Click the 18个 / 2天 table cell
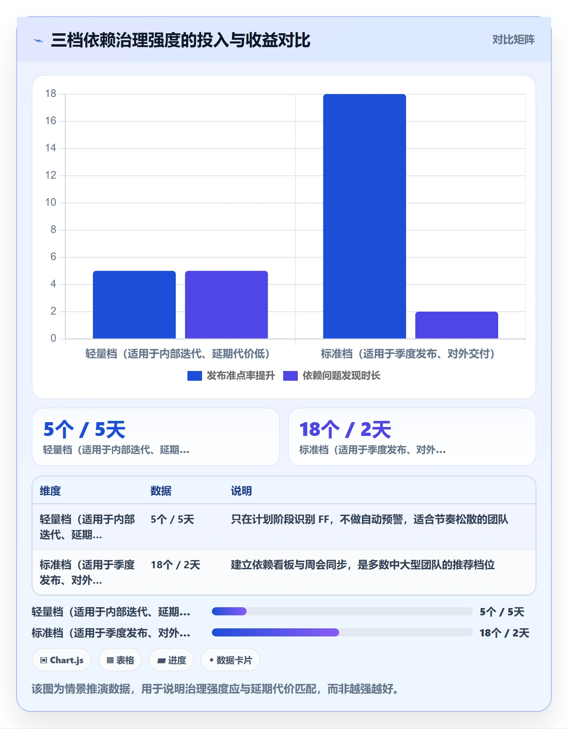The width and height of the screenshot is (568, 729). (176, 565)
